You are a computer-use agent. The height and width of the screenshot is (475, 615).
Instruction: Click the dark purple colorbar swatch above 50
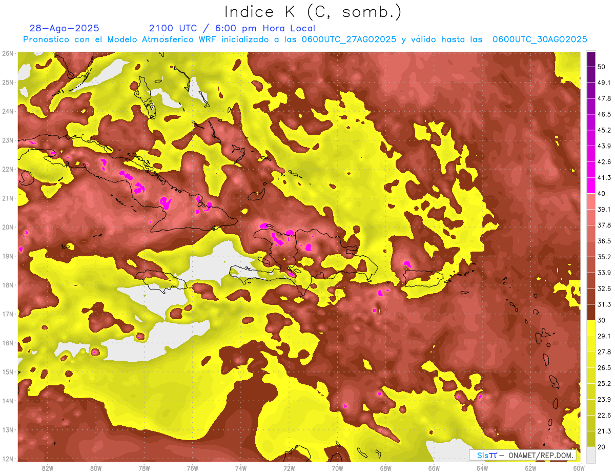click(x=591, y=59)
